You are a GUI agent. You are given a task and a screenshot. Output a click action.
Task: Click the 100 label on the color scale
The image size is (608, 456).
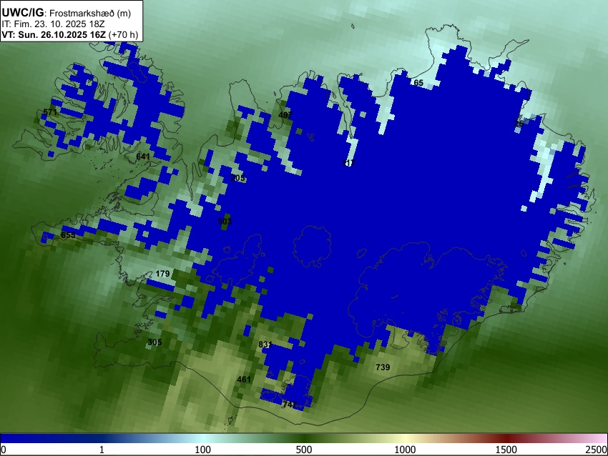(x=203, y=450)
